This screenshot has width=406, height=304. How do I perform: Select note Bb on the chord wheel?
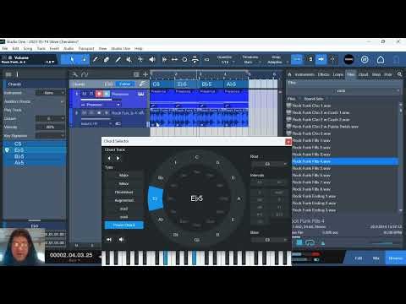coord(161,178)
